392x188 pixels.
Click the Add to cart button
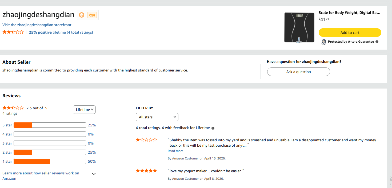pos(350,33)
